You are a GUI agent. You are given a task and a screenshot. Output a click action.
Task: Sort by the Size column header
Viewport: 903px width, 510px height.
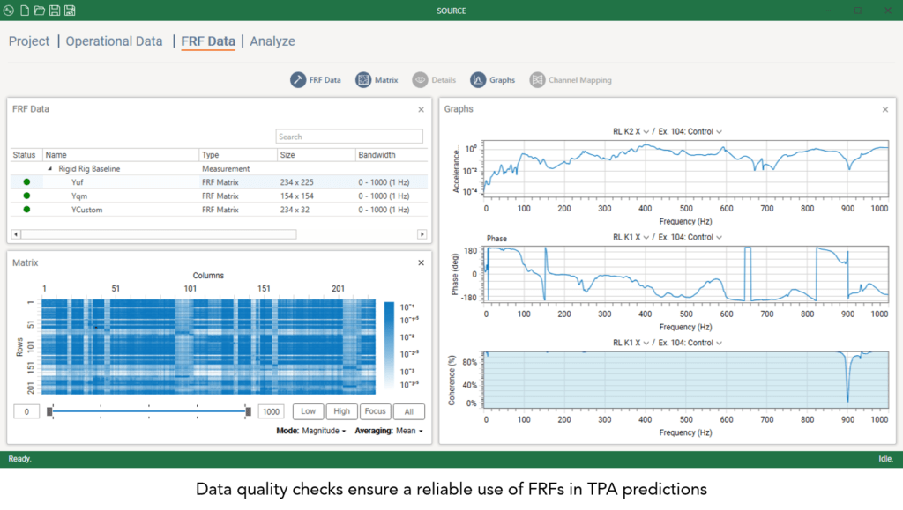click(317, 155)
